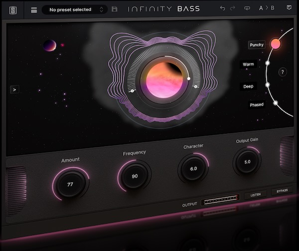
Task: Open the 'No preset selected' dropdown
Action: click(x=74, y=9)
